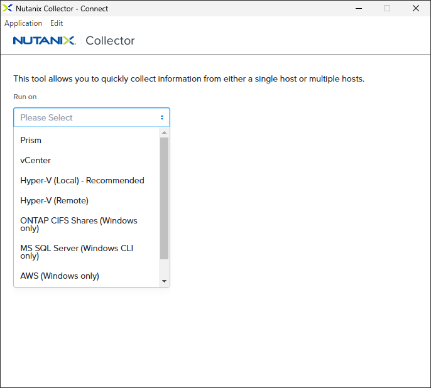This screenshot has width=431, height=388.
Task: Click the Nutanix Collector title bar app icon
Action: click(8, 8)
